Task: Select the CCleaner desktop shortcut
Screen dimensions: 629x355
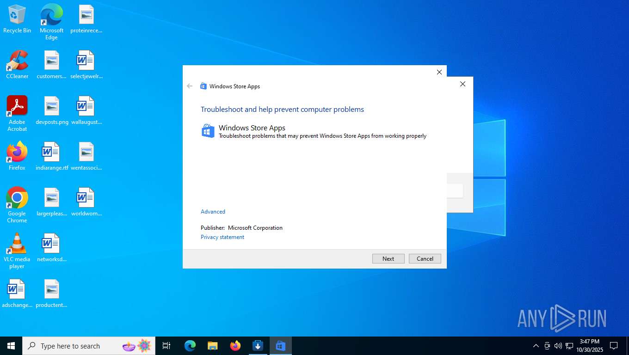Action: pos(17,65)
